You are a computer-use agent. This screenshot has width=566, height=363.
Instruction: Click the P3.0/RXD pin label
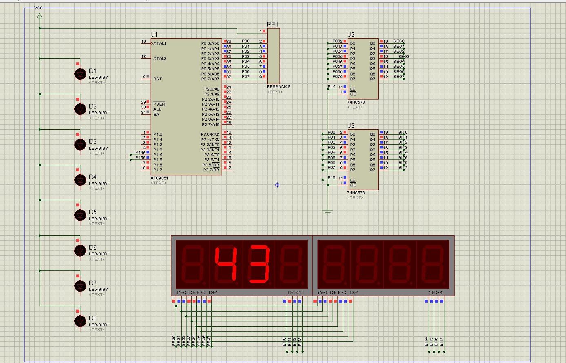pyautogui.click(x=210, y=135)
